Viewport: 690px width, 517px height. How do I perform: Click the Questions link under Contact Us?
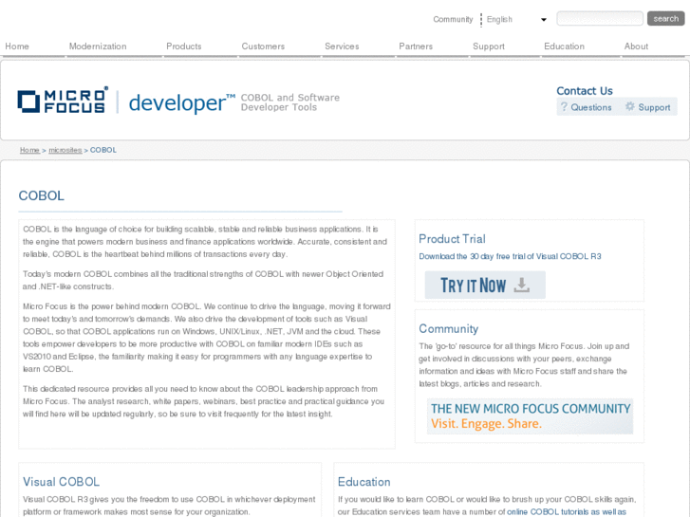591,107
